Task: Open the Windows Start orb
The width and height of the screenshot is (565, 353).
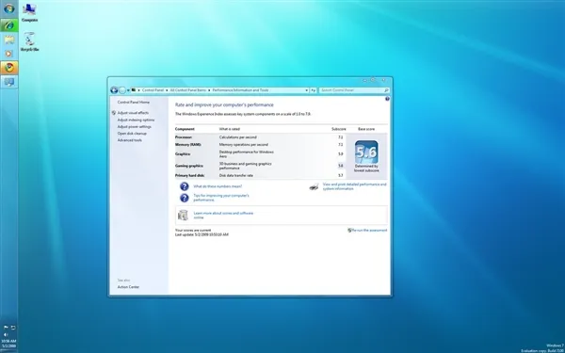Action: click(x=9, y=8)
